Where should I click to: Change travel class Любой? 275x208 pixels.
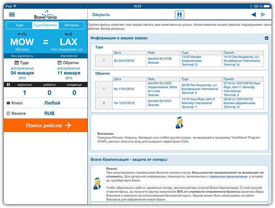coord(52,103)
